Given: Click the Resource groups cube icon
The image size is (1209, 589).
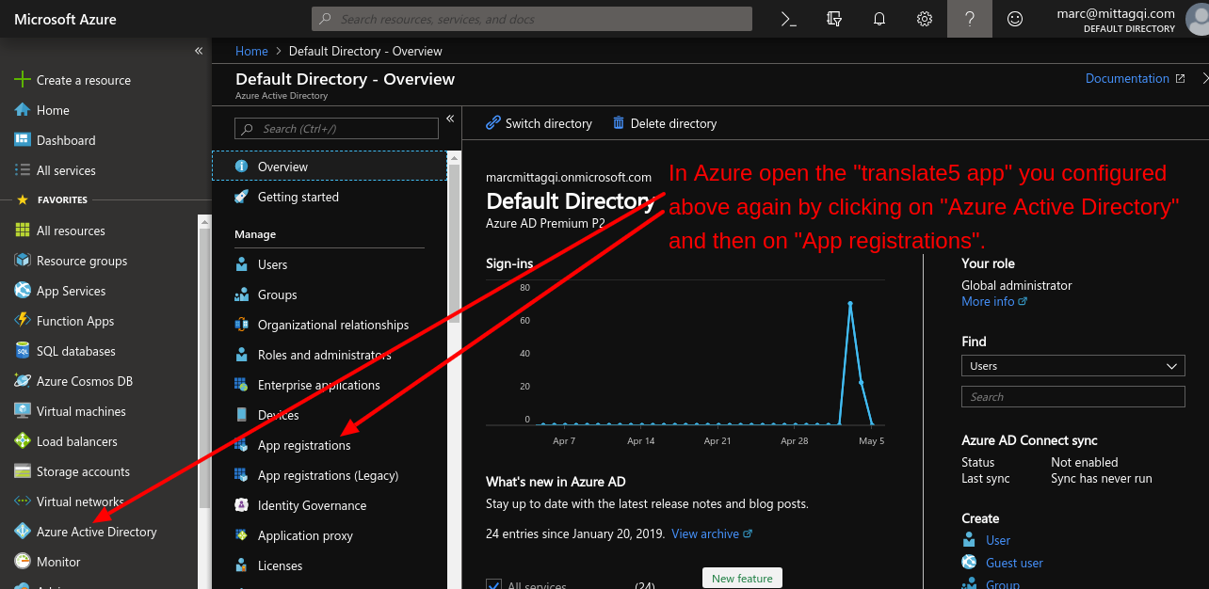Looking at the screenshot, I should [x=23, y=261].
